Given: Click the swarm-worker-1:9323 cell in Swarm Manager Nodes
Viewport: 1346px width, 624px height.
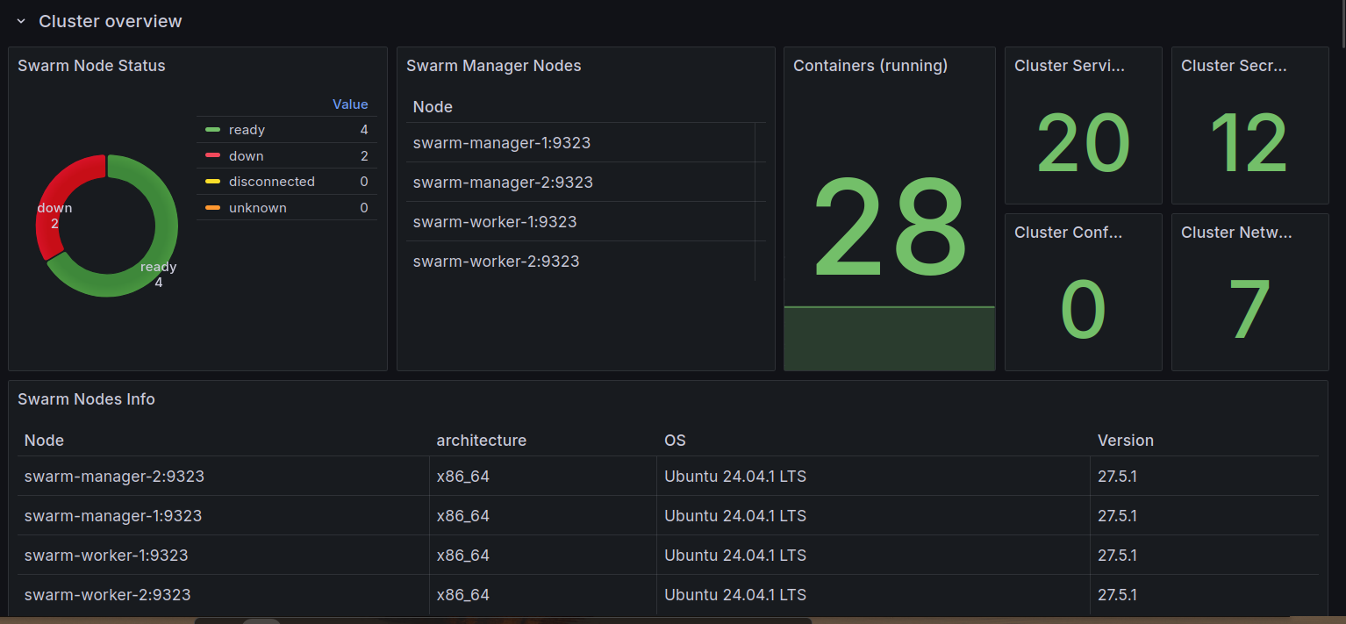Looking at the screenshot, I should (x=494, y=222).
